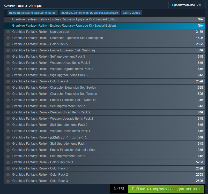Select Self-Improvement Pack 3 checkbox
Viewport: 208px width, 194px height.
tap(8, 57)
